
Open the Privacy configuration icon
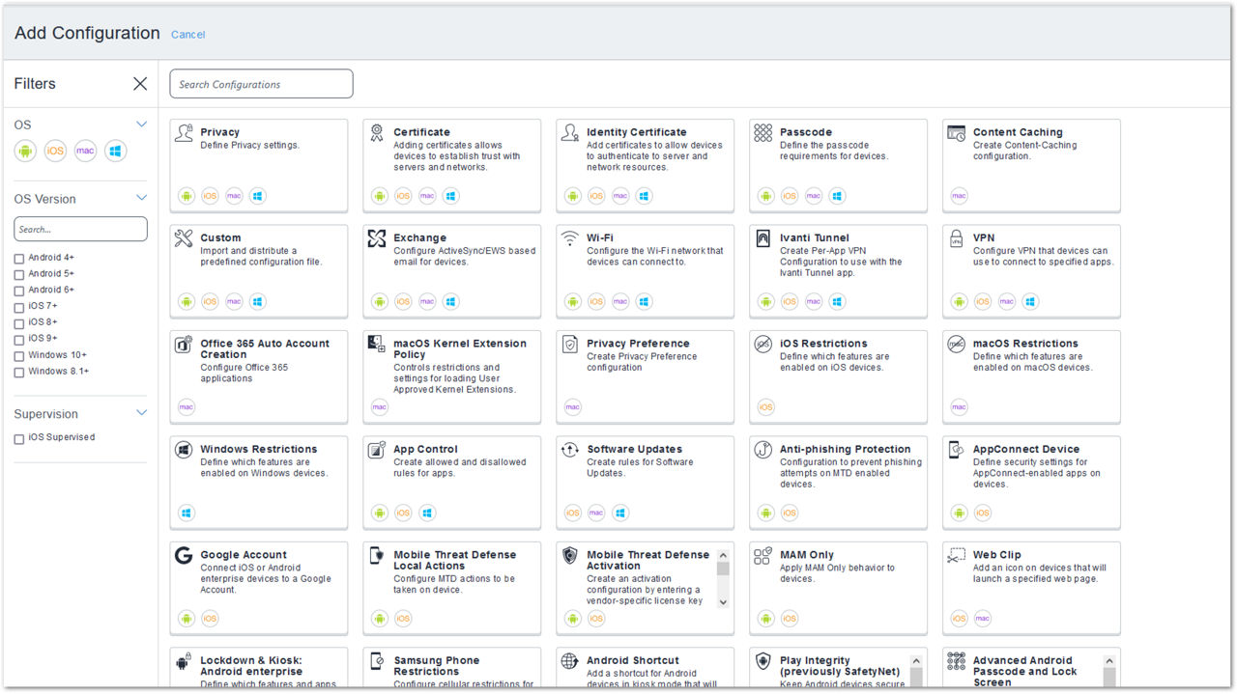184,133
